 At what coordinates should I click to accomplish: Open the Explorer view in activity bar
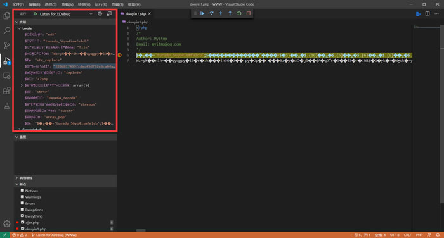(7, 16)
